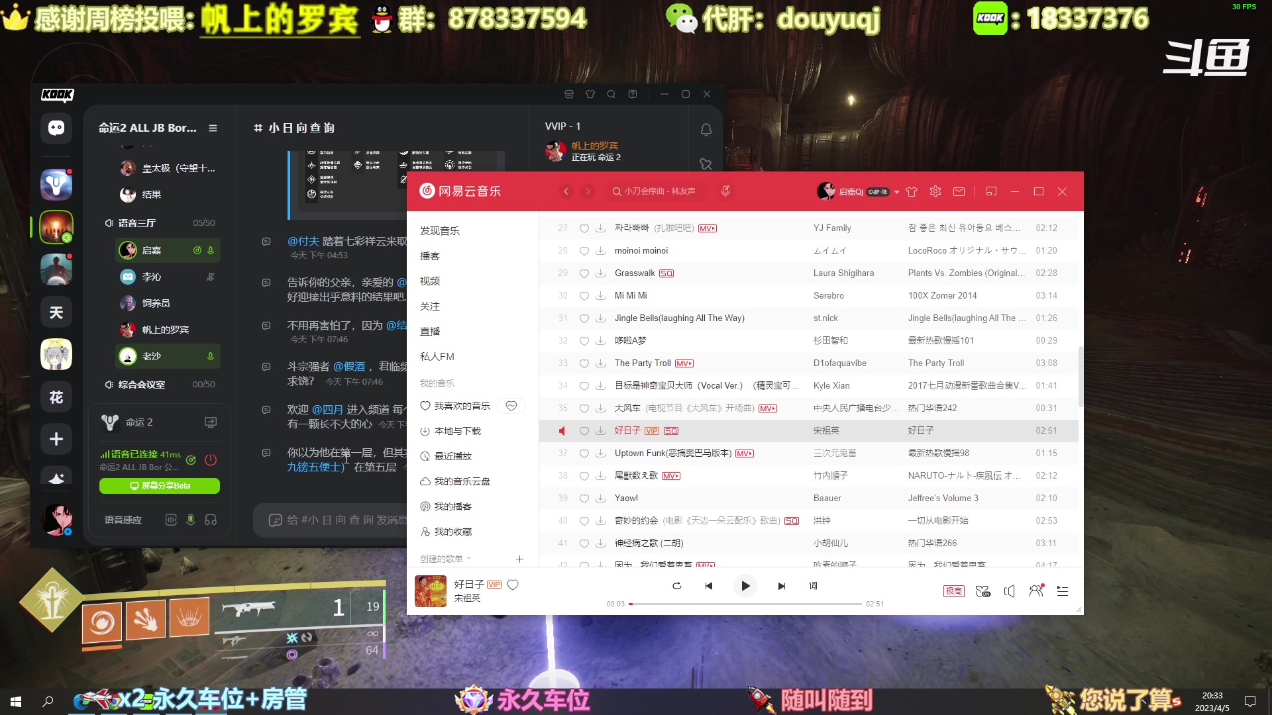Open search icon in KOOK title bar
Viewport: 1272px width, 715px height.
[x=611, y=94]
